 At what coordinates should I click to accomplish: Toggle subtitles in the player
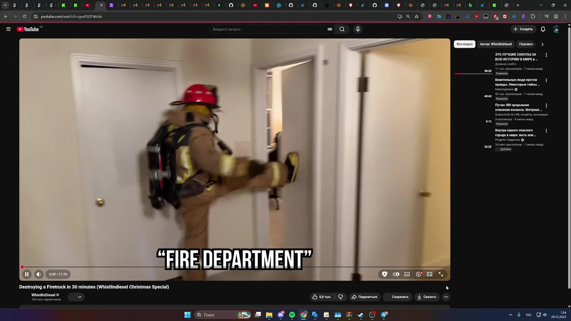point(407,274)
